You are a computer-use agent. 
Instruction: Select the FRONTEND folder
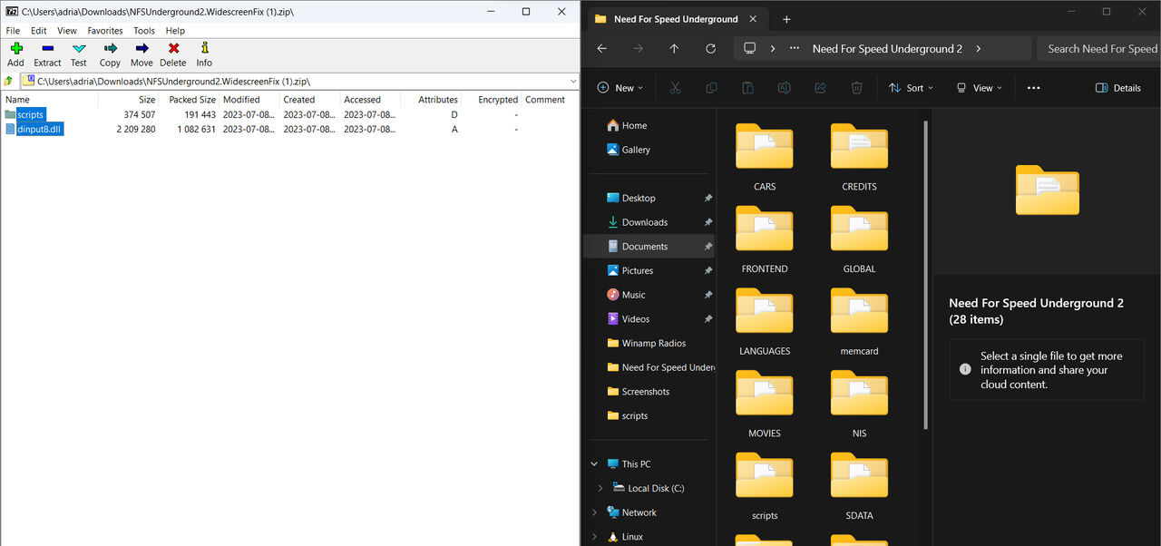(765, 239)
